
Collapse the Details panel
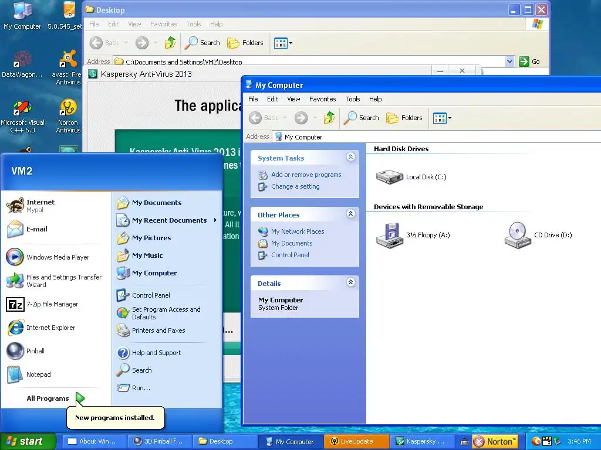pos(351,282)
